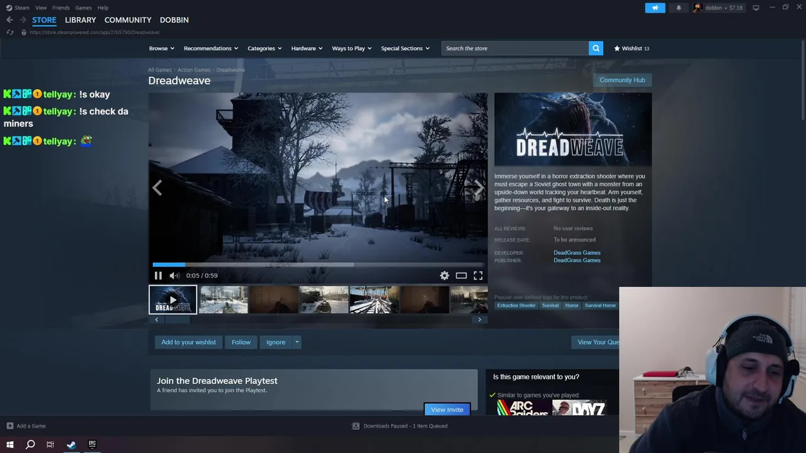
Task: Open the Windows Start button
Action: 10,445
